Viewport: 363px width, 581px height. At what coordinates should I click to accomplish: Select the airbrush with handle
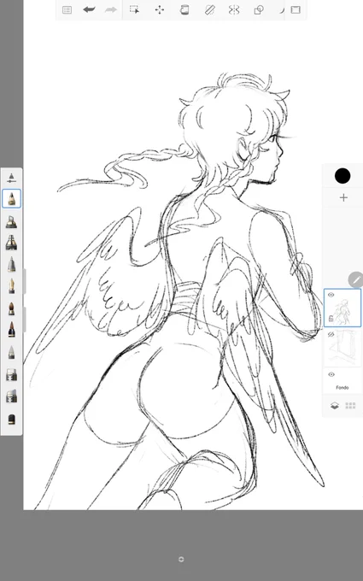pyautogui.click(x=11, y=221)
